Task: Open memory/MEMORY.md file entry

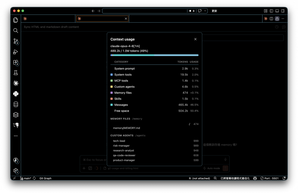Action: 126,128
